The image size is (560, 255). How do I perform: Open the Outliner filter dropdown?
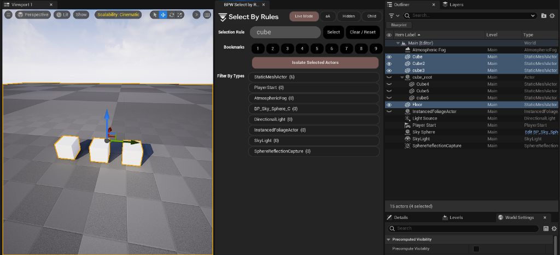pyautogui.click(x=394, y=16)
